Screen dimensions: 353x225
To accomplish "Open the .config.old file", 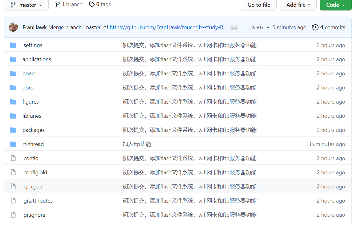I will 35,172.
